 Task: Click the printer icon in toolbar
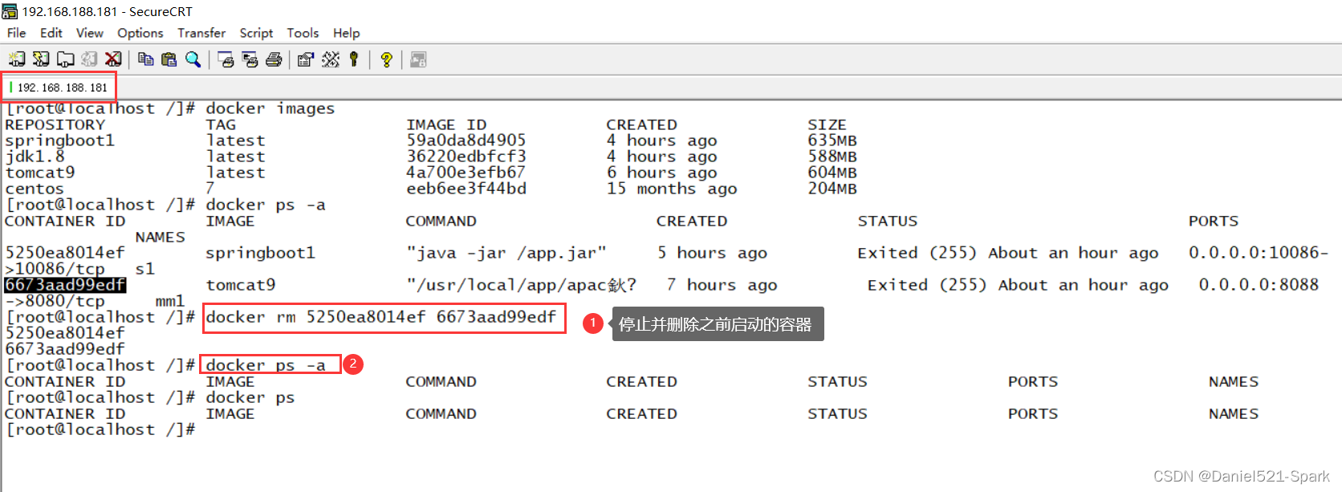pos(274,59)
